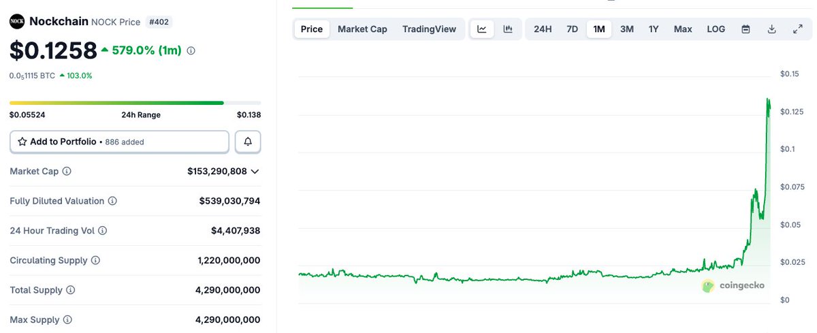Click the 24h Range progress bar
Screen dimensions: 817x333
[135, 103]
